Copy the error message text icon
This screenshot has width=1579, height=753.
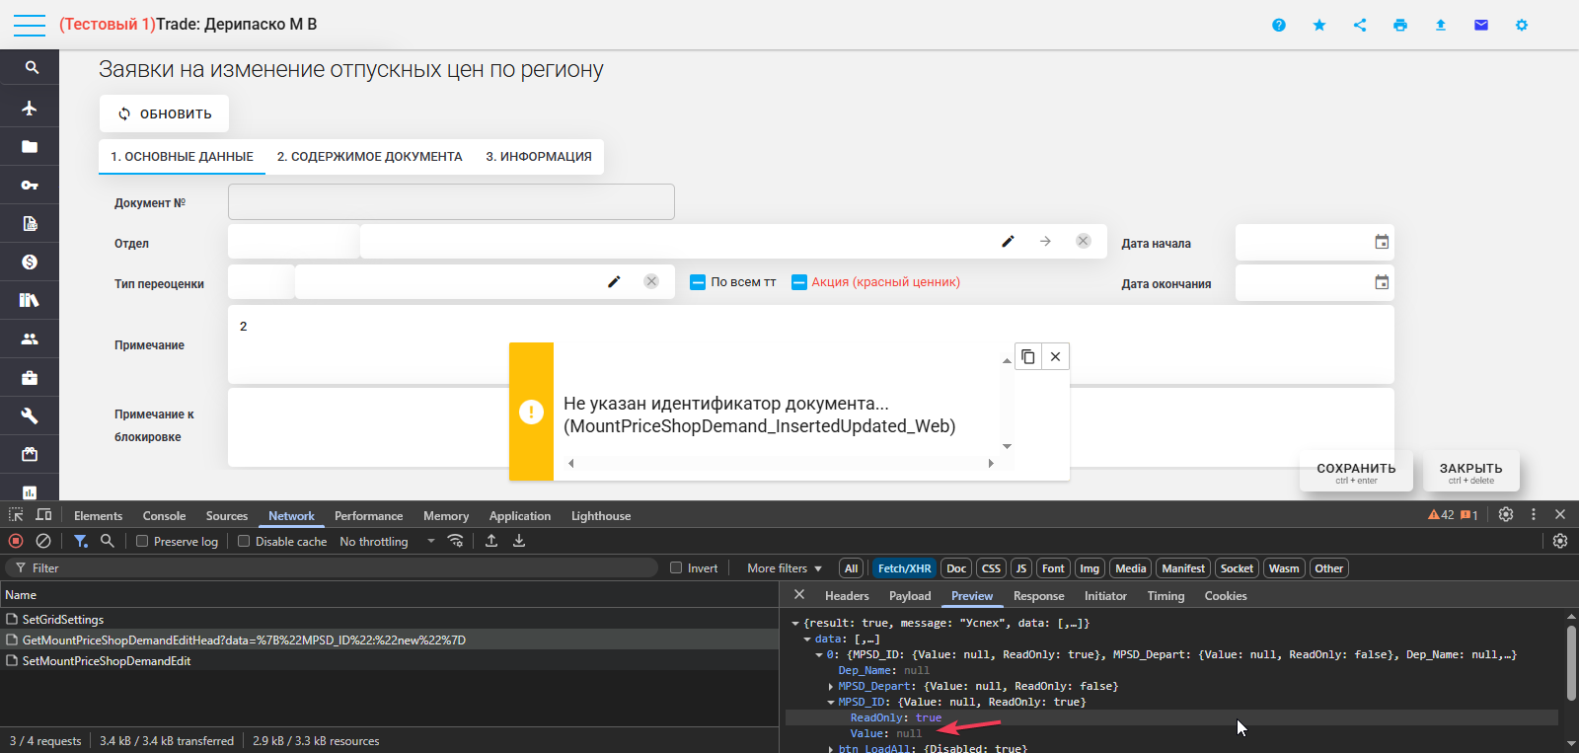[x=1028, y=356]
